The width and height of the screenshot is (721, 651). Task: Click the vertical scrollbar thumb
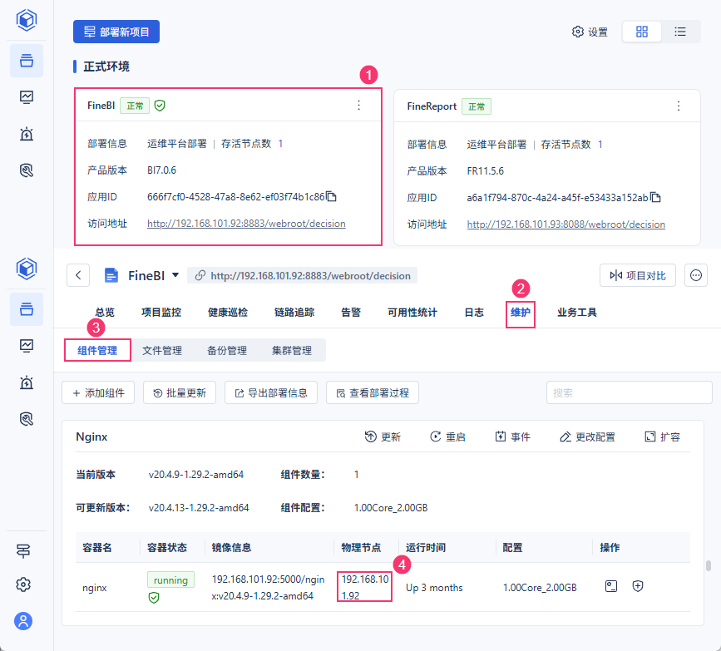coord(709,565)
